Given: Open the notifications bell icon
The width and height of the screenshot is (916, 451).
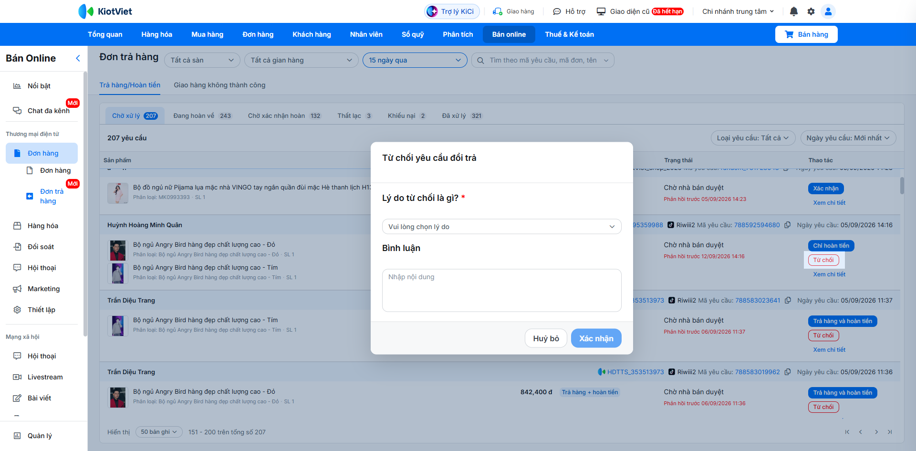Looking at the screenshot, I should 794,11.
